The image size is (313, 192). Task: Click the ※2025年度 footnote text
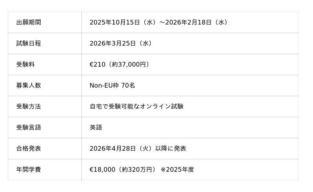coord(177,169)
